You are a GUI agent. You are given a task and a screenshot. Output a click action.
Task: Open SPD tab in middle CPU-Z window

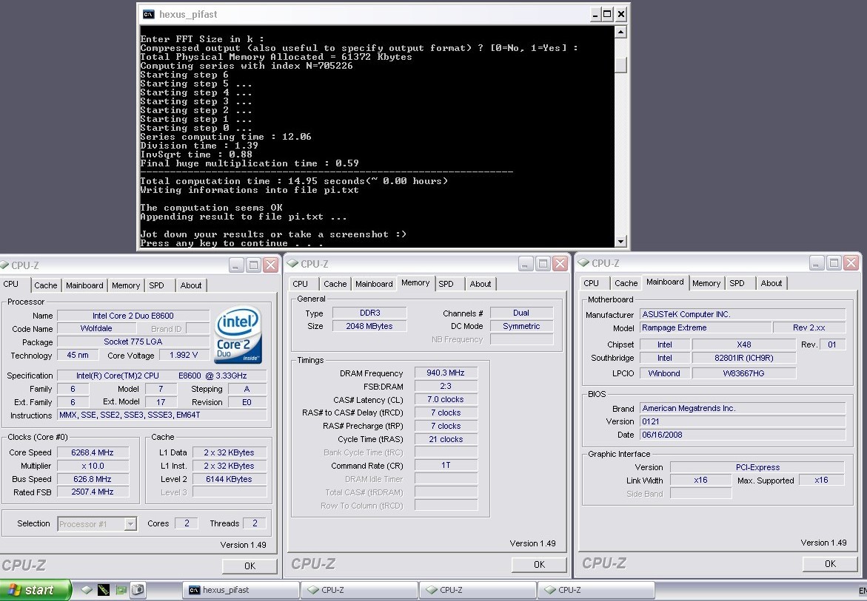[446, 284]
